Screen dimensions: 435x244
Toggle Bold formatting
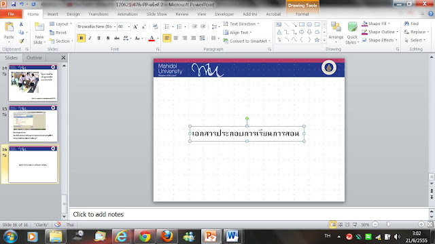tap(81, 38)
